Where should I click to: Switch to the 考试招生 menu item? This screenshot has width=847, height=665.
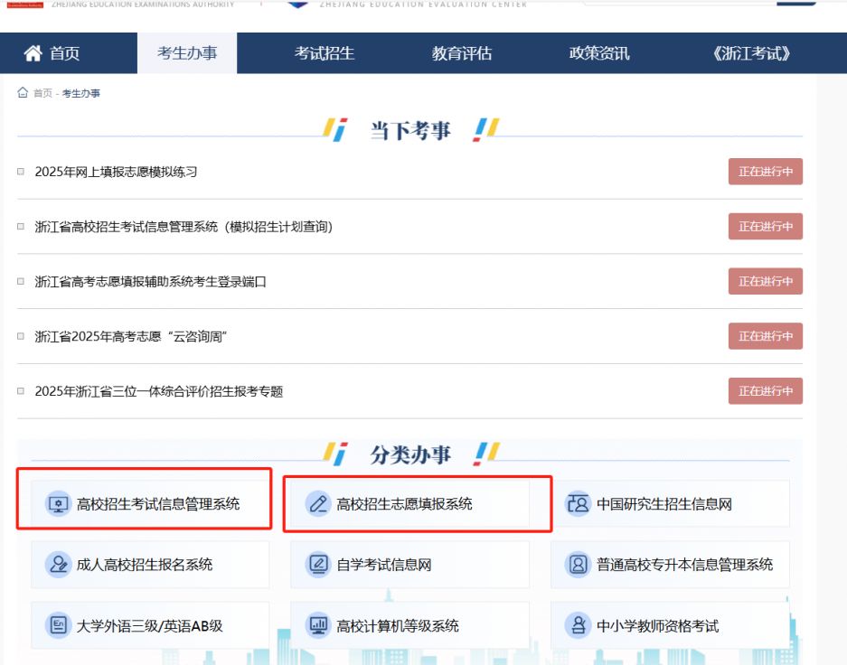coord(324,52)
